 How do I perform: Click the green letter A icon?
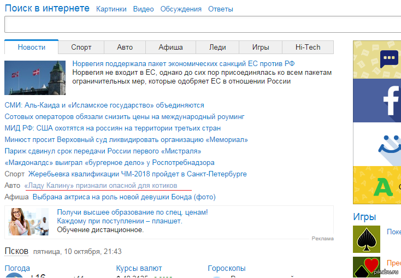point(385,187)
